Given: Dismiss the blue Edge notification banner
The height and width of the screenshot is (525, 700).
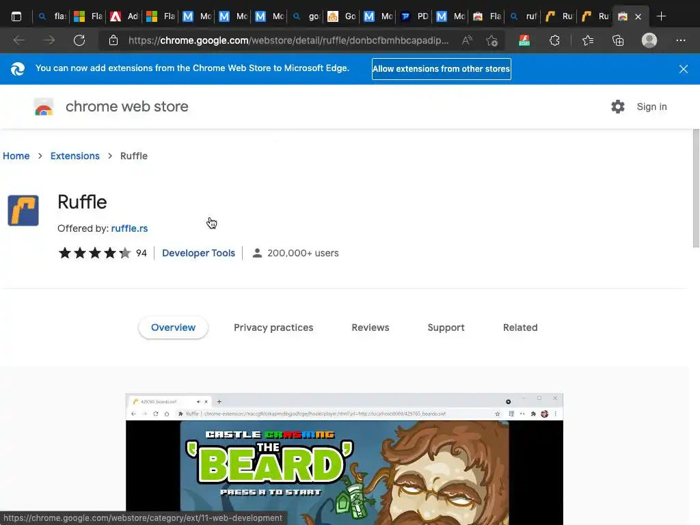Looking at the screenshot, I should [683, 69].
